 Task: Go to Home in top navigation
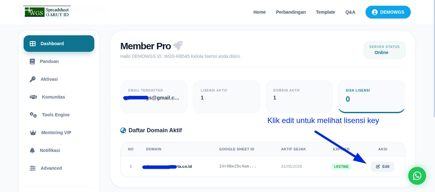click(x=259, y=12)
